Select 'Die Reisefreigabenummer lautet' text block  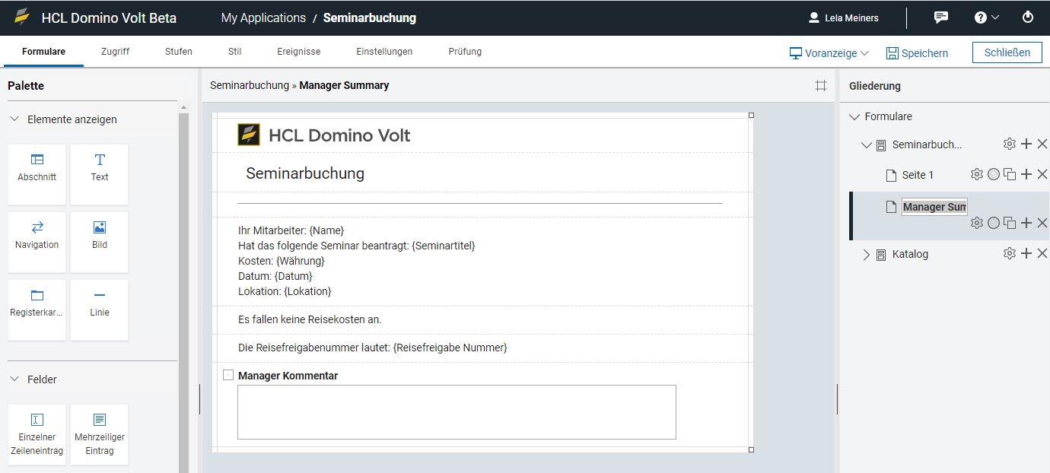pos(373,348)
